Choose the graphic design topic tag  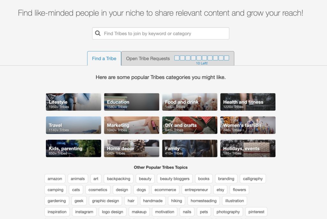105,201
